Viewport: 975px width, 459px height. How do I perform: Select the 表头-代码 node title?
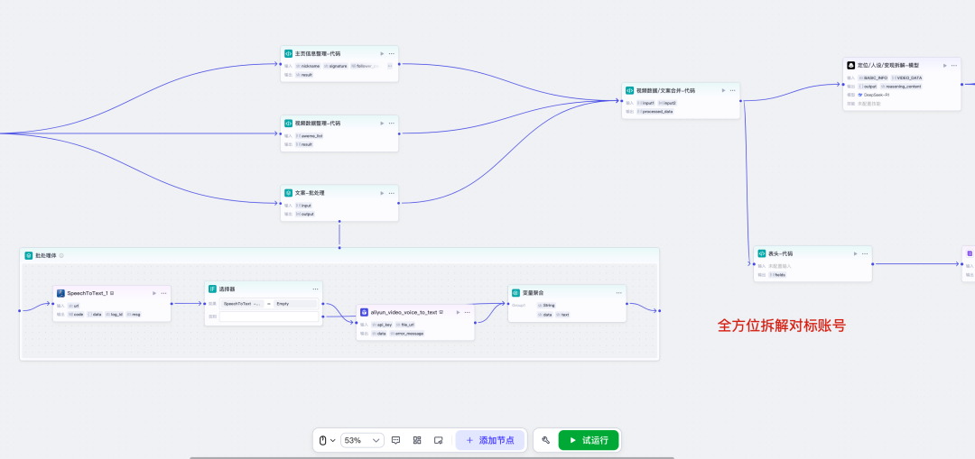click(780, 253)
